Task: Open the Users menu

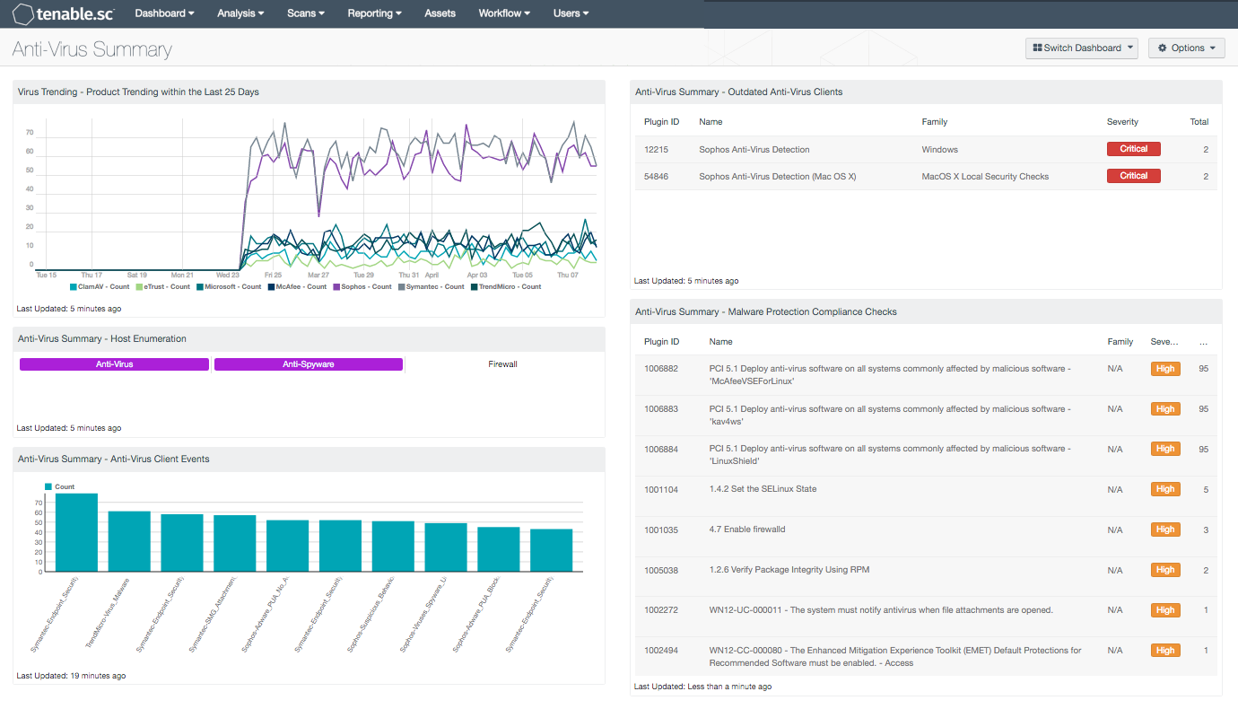Action: (x=571, y=13)
